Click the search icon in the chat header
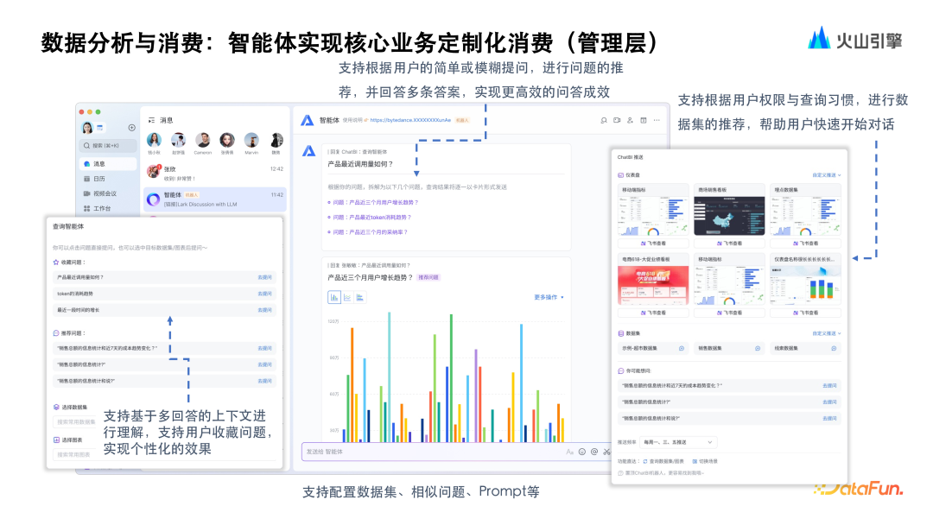Image resolution: width=933 pixels, height=525 pixels. [x=603, y=120]
